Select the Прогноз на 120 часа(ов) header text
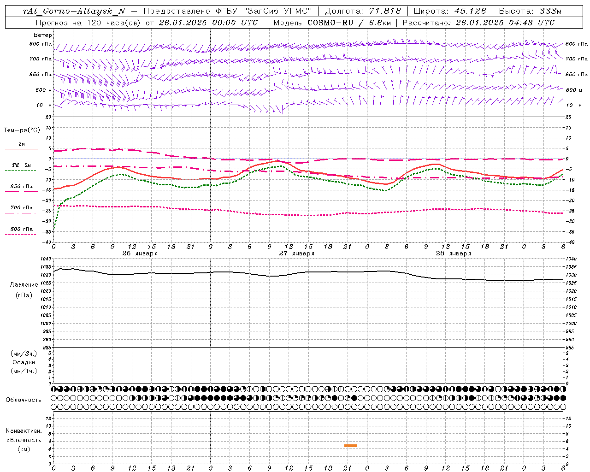This screenshot has height=472, width=590. (x=88, y=23)
